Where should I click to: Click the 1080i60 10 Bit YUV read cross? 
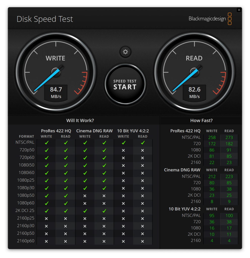[143, 173]
